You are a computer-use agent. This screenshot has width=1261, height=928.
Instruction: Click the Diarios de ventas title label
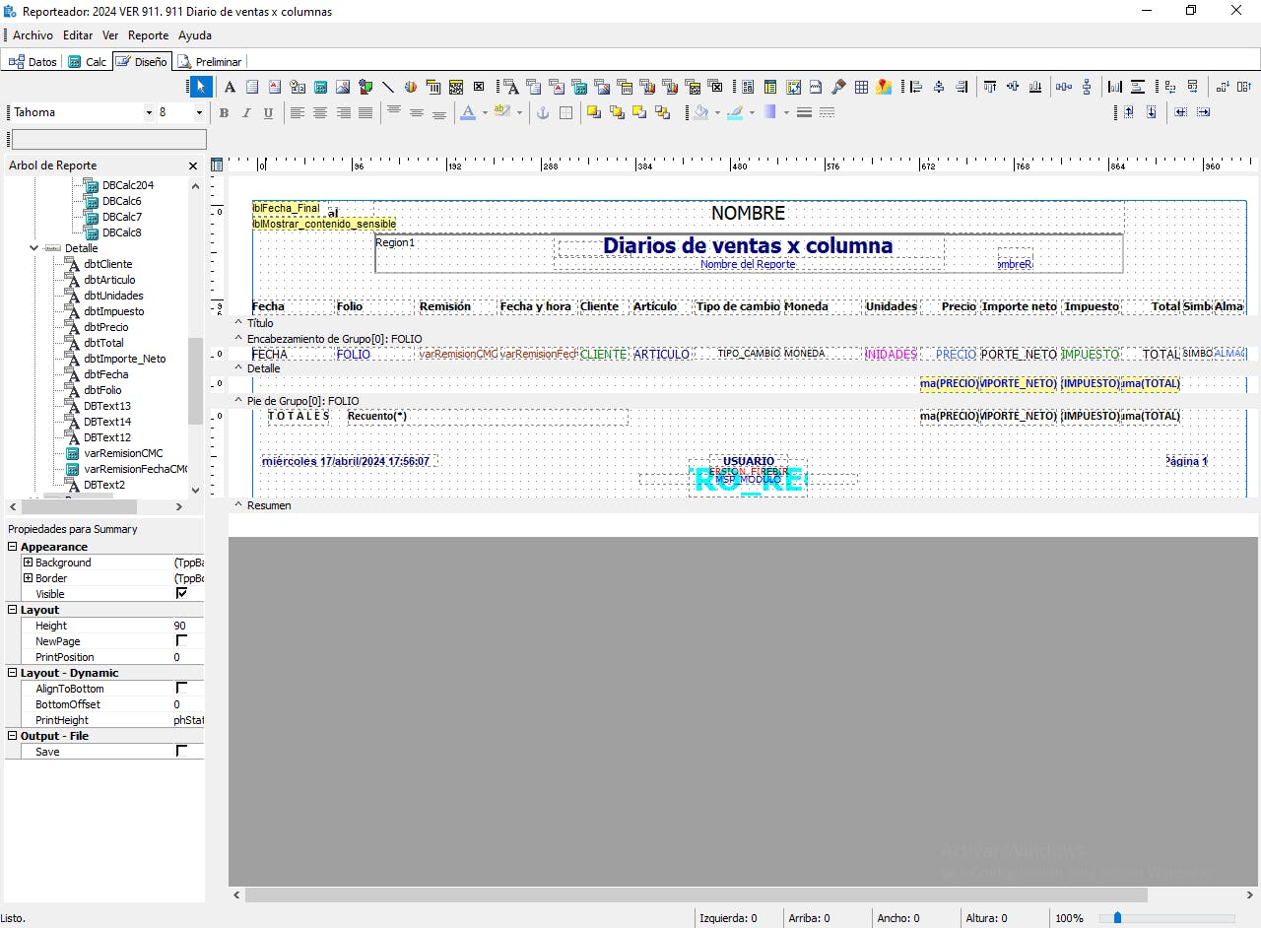747,245
